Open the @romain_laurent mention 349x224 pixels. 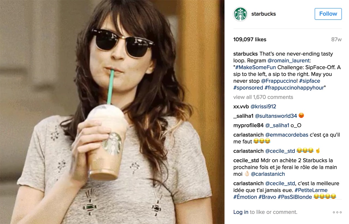click(289, 61)
